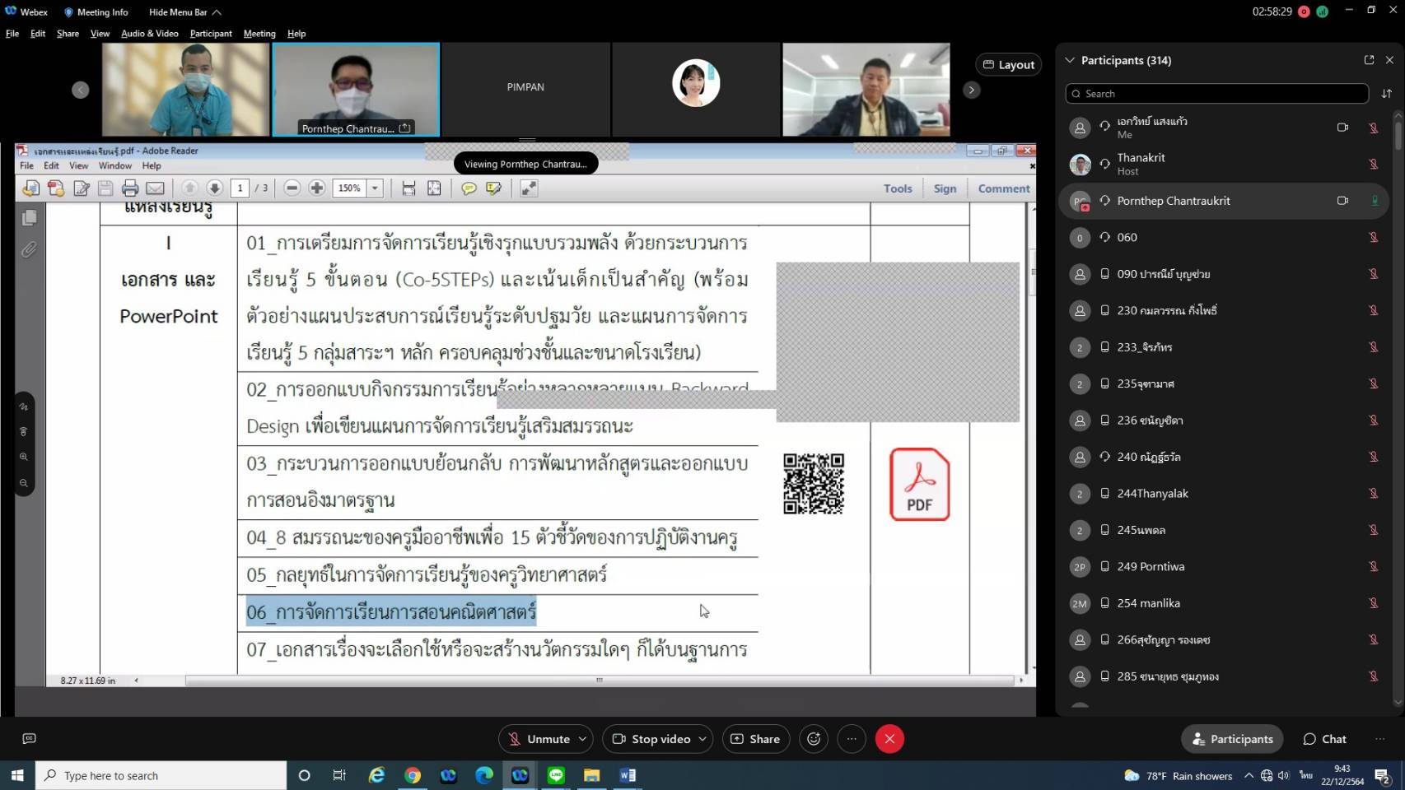This screenshot has height=790, width=1405.
Task: Open the zoom percentage dropdown arrow
Action: click(x=375, y=188)
